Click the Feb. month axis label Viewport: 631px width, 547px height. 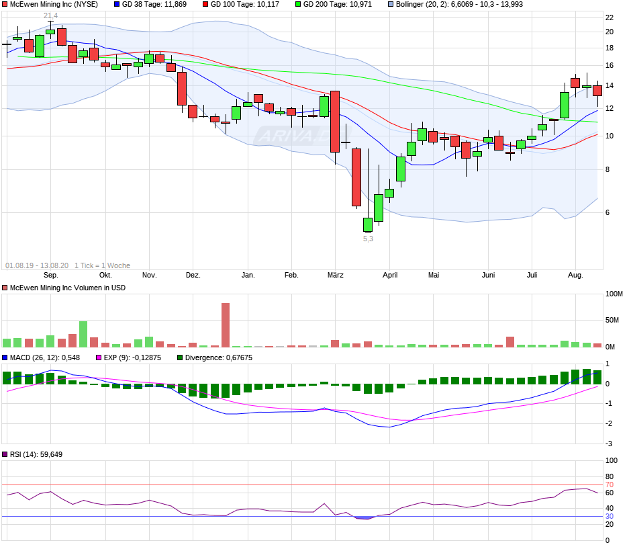[x=291, y=275]
